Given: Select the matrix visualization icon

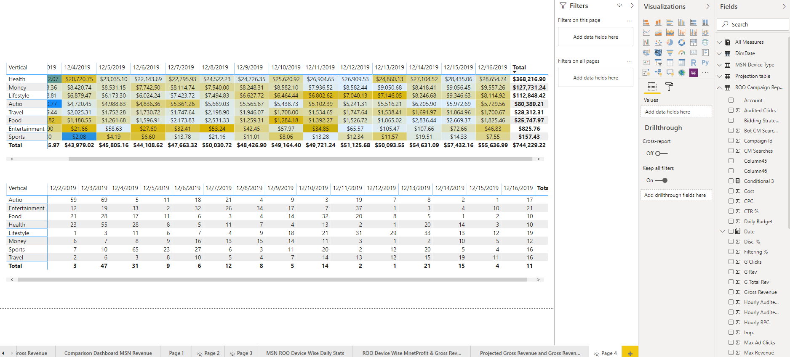Looking at the screenshot, I should pyautogui.click(x=682, y=63).
